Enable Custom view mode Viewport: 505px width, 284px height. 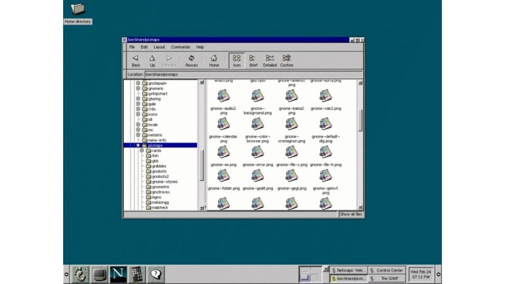pyautogui.click(x=287, y=59)
